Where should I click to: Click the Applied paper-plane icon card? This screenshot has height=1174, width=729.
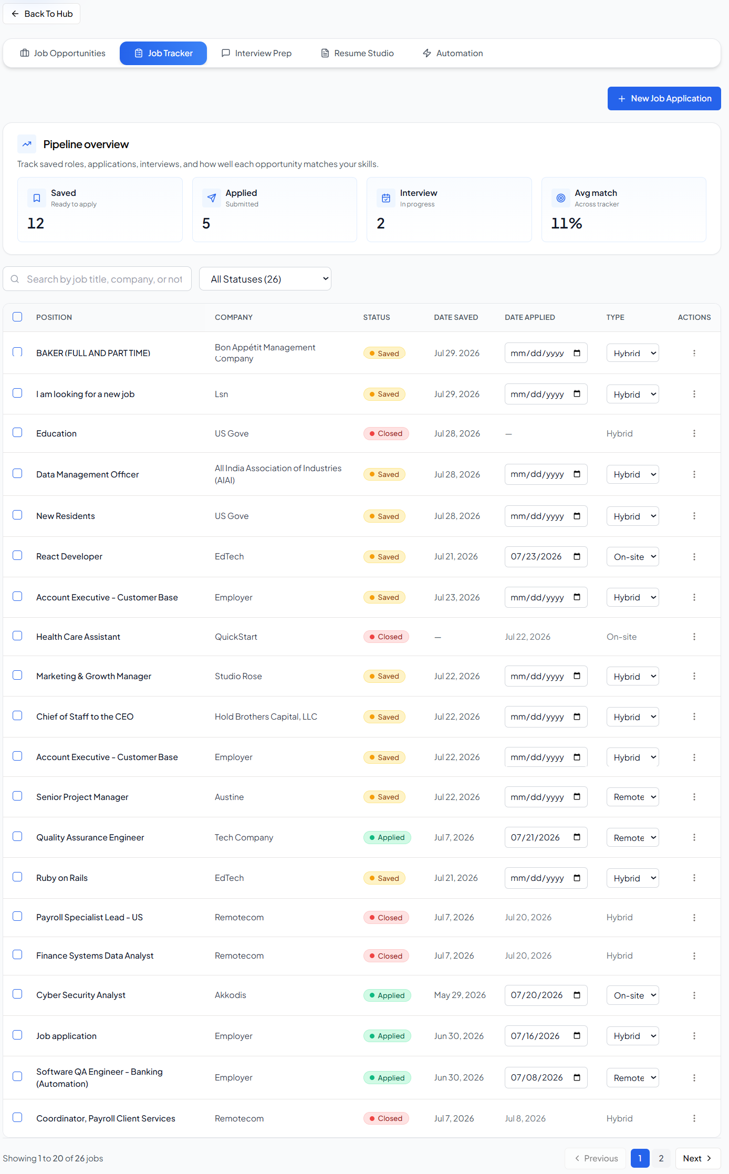click(212, 198)
